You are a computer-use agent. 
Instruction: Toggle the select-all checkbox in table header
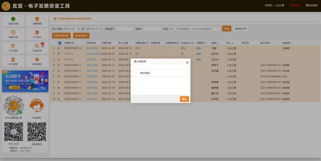(x=60, y=43)
